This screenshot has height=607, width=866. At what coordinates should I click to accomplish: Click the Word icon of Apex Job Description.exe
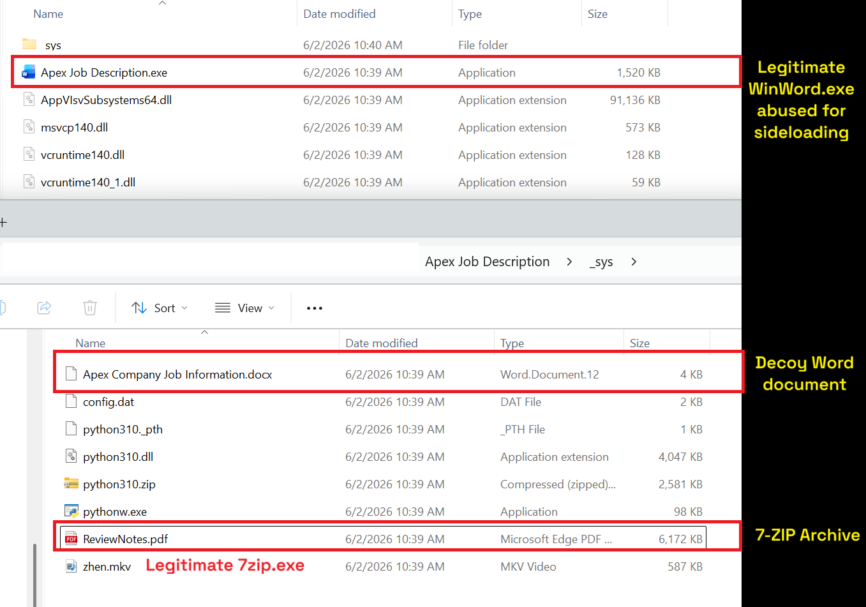29,72
